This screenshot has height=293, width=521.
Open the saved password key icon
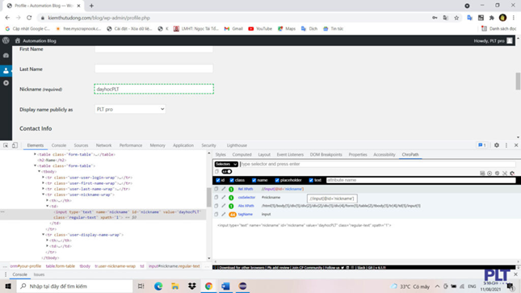(435, 18)
